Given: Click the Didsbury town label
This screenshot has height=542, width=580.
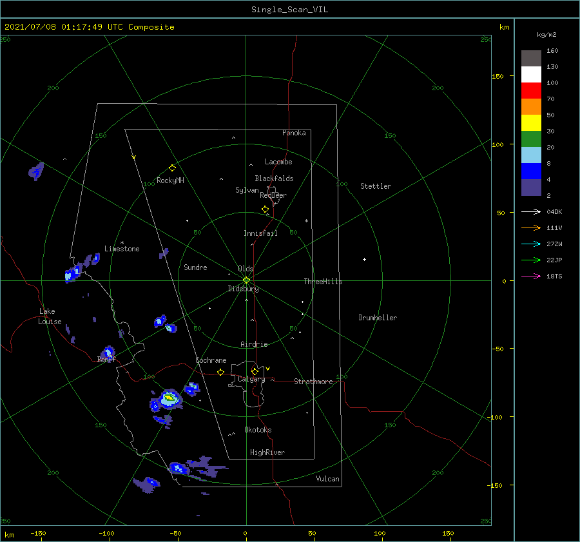Looking at the screenshot, I should coord(243,289).
